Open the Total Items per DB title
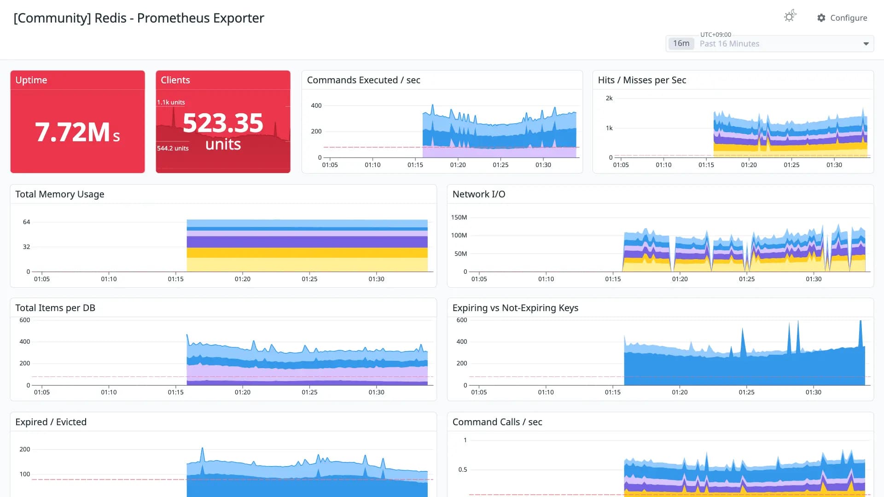 tap(55, 308)
